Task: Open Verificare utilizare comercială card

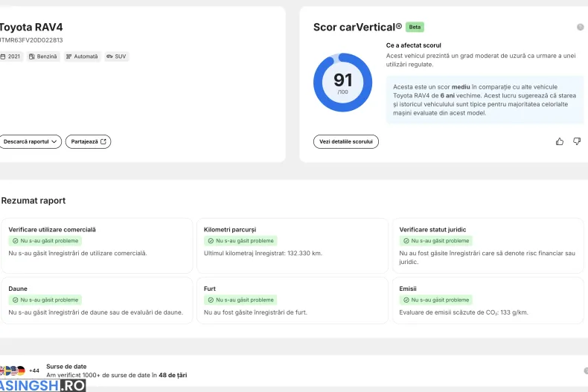Action: pos(97,245)
